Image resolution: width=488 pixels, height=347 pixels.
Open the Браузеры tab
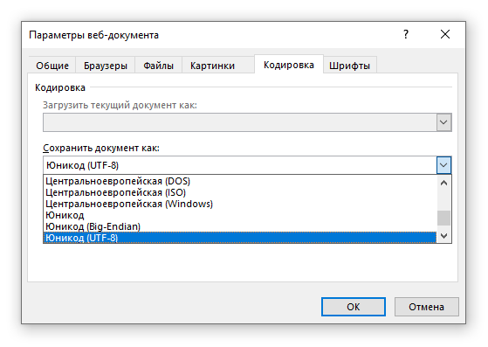pyautogui.click(x=105, y=66)
